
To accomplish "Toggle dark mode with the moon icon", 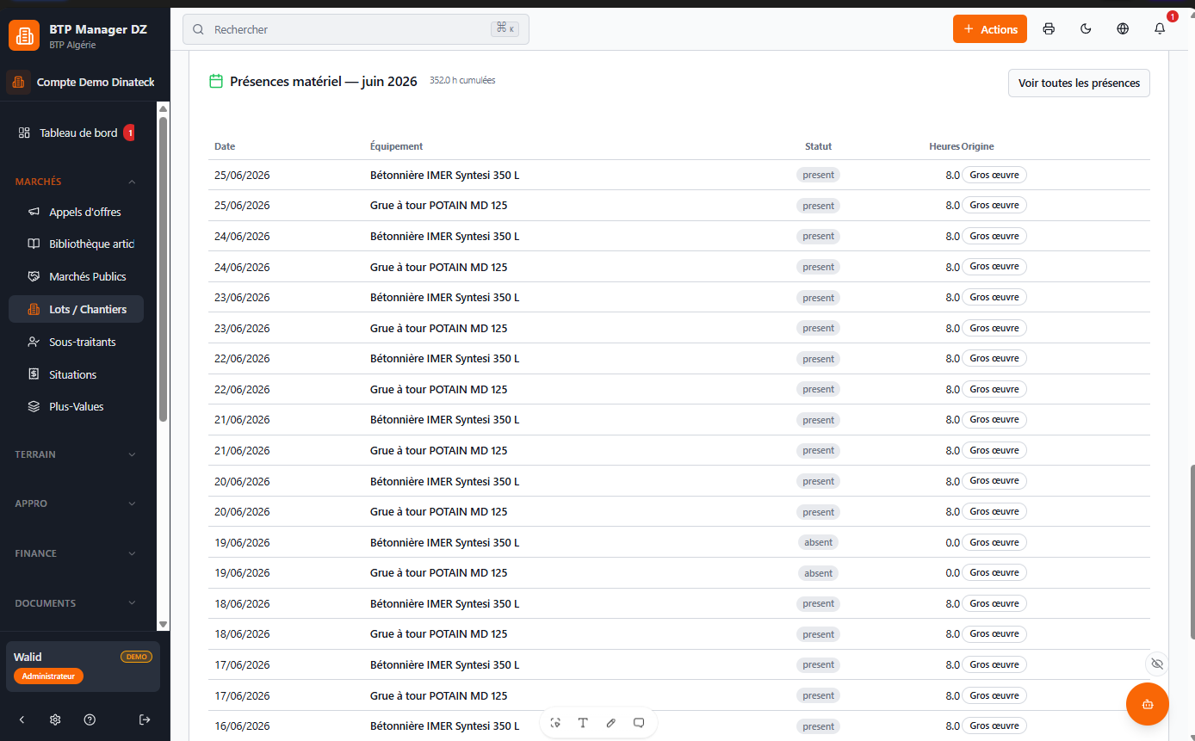I will pyautogui.click(x=1086, y=29).
